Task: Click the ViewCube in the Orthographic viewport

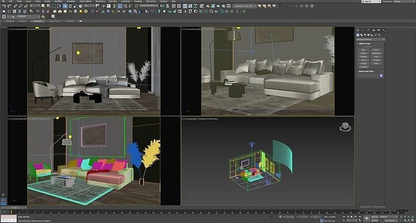Action: [345, 127]
